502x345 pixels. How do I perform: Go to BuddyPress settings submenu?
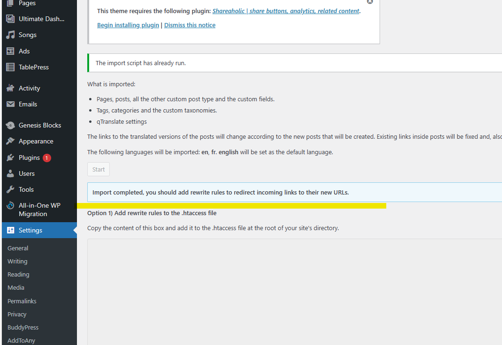(x=23, y=327)
